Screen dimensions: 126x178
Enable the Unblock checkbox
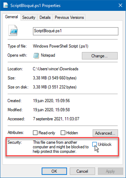click(x=94, y=144)
